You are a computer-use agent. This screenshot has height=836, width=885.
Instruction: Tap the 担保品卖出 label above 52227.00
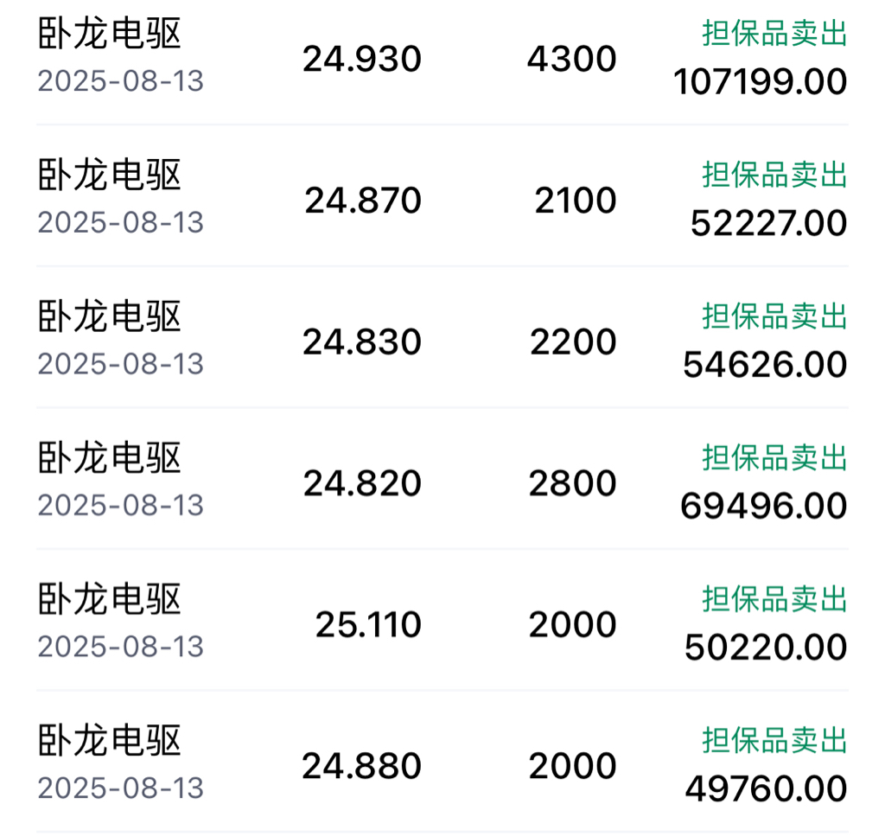(774, 175)
